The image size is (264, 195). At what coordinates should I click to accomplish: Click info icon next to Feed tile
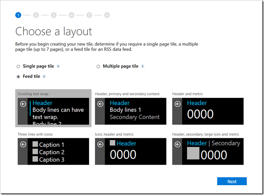44,77
